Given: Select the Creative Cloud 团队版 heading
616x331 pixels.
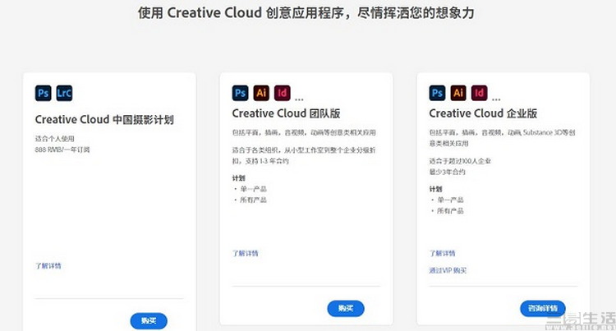Looking at the screenshot, I should pos(286,113).
